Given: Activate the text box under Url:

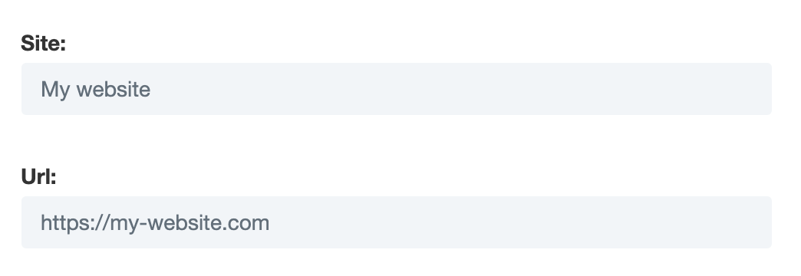Looking at the screenshot, I should pos(397,222).
